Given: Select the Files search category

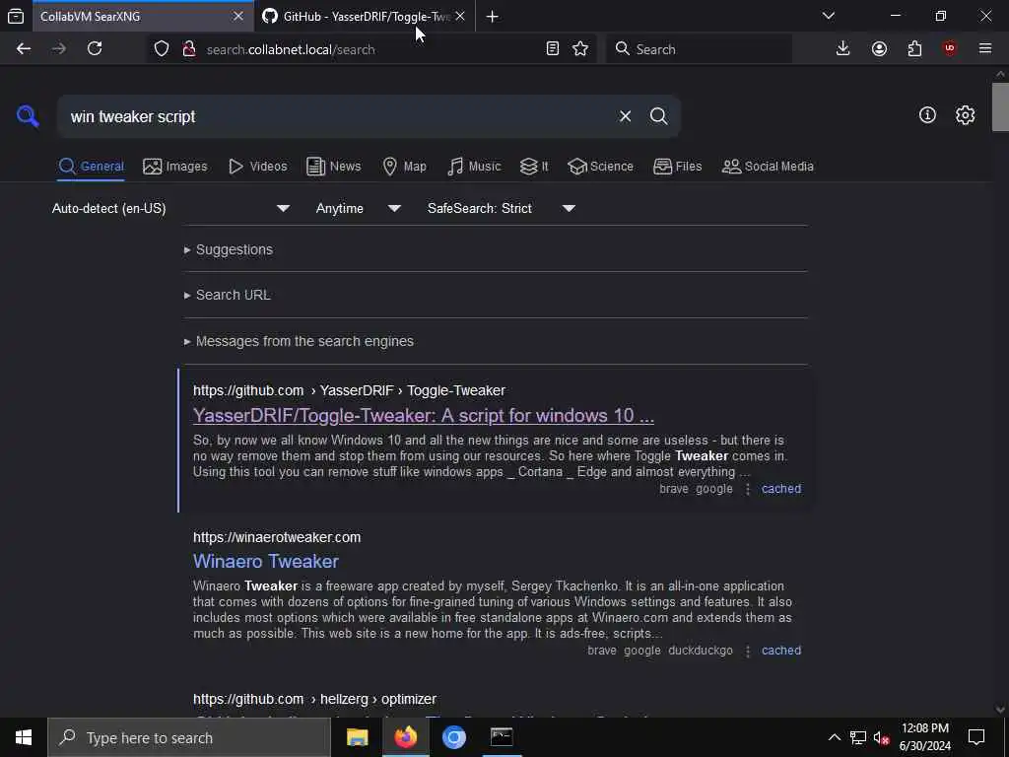Looking at the screenshot, I should point(678,166).
